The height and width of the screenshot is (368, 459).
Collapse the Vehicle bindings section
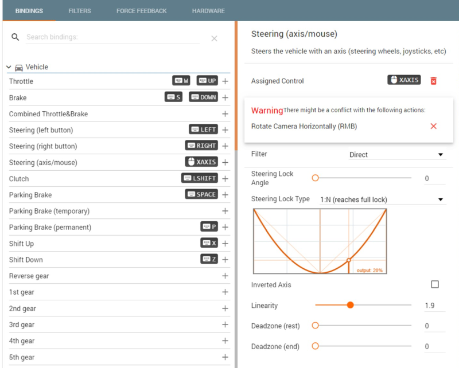(9, 67)
